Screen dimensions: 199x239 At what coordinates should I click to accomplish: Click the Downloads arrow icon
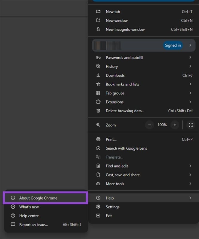99,75
